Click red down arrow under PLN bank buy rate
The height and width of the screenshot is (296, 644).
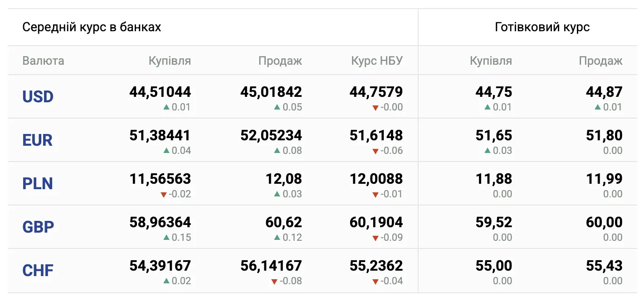[163, 195]
